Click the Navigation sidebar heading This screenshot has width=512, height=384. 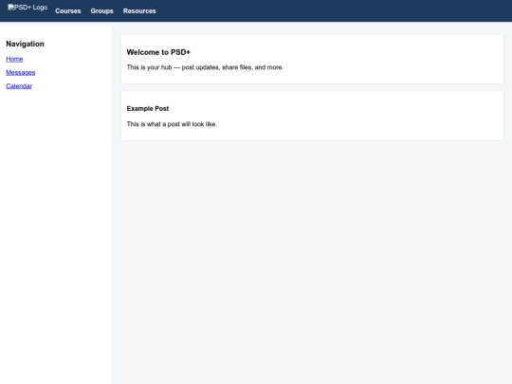pos(26,44)
